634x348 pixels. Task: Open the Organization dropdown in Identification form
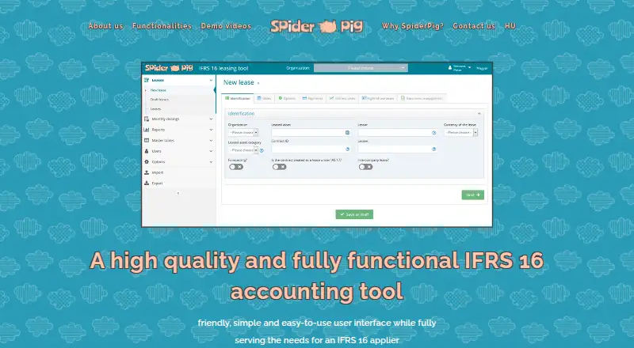243,132
